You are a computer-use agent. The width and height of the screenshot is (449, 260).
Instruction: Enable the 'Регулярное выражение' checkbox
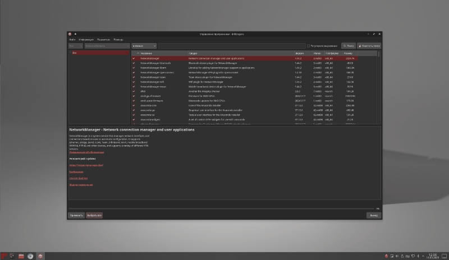click(308, 46)
